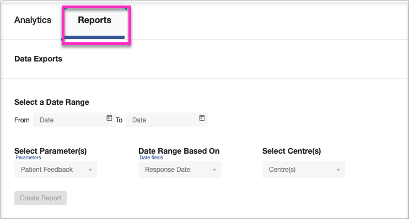Open the calendar picker for From date

pos(109,118)
